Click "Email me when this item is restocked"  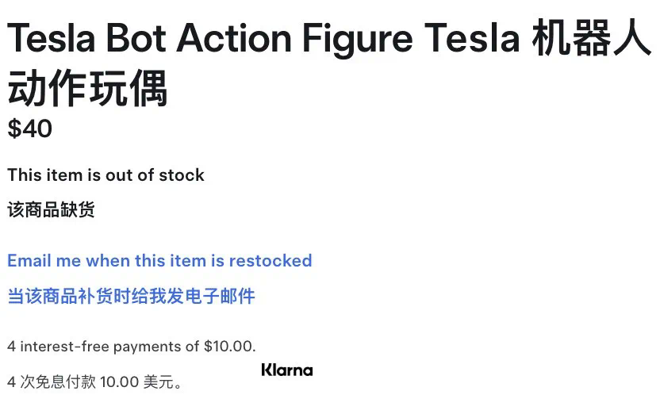point(159,260)
